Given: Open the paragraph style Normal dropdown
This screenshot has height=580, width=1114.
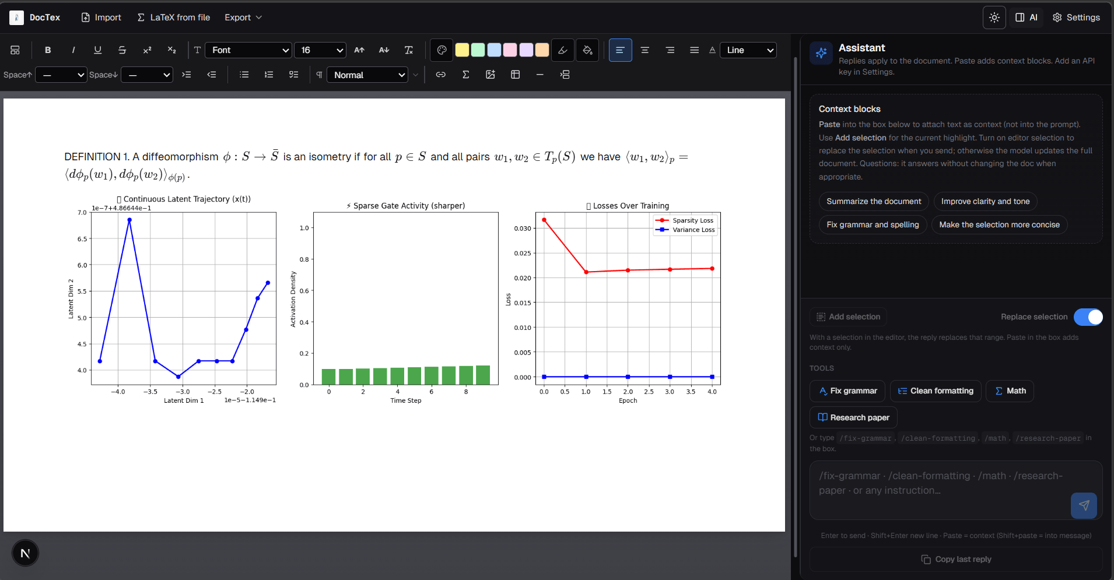Looking at the screenshot, I should click(367, 75).
